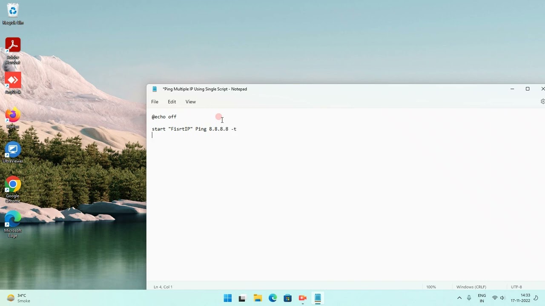Screen dimensions: 545x306
Task: Open Recycle Bin desktop icon
Action: point(13,14)
